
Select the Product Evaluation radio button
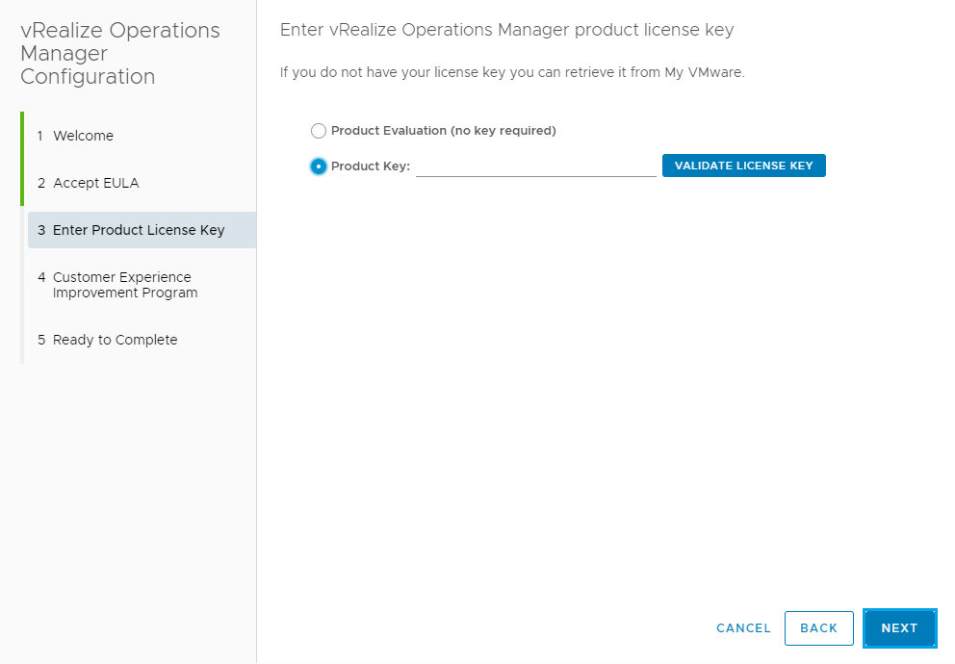pos(319,131)
